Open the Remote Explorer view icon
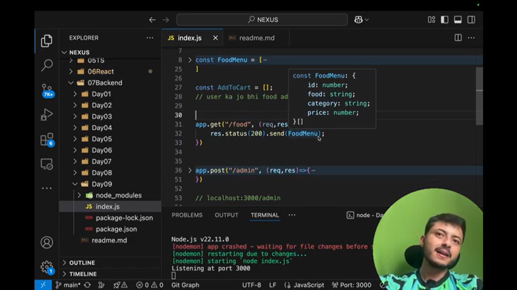This screenshot has height=290, width=517. click(47, 164)
